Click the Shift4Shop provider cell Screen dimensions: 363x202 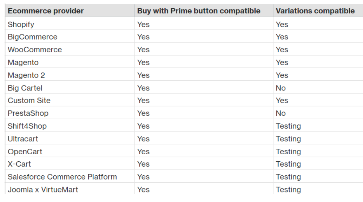pyautogui.click(x=27, y=126)
